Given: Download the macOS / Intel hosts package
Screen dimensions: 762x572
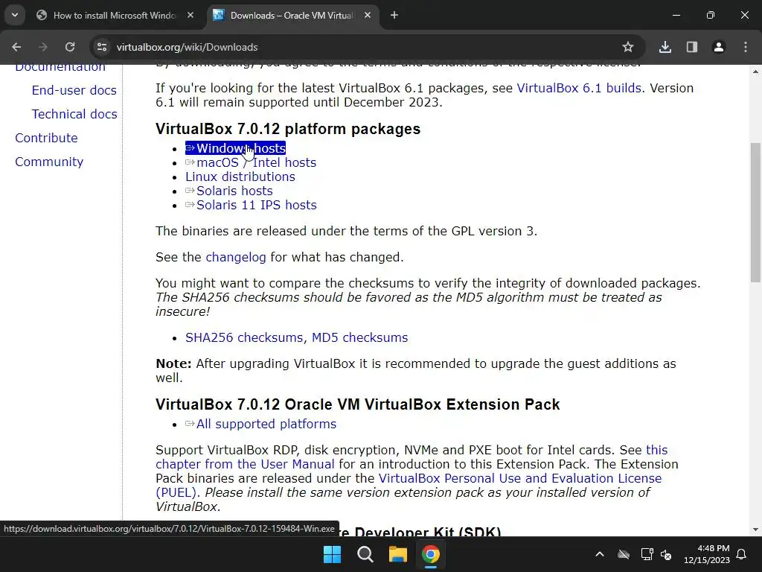Looking at the screenshot, I should click(251, 162).
